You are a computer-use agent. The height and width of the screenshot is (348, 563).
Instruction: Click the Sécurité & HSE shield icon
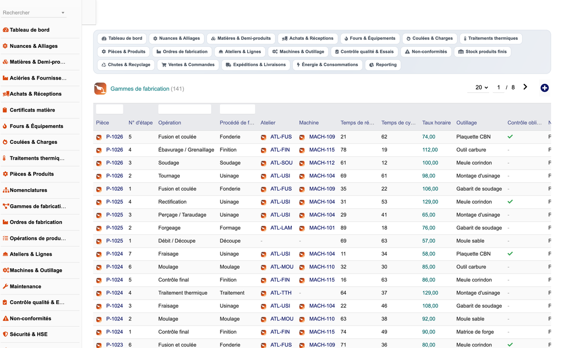point(6,334)
